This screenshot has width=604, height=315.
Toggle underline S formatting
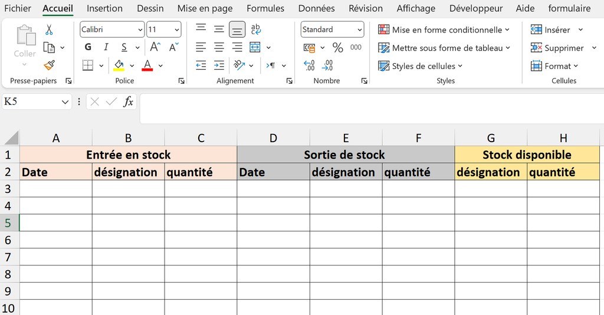pyautogui.click(x=124, y=47)
